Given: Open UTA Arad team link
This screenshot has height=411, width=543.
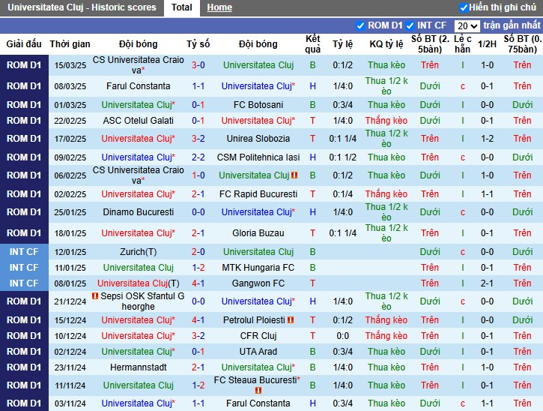Looking at the screenshot, I should (x=258, y=352).
